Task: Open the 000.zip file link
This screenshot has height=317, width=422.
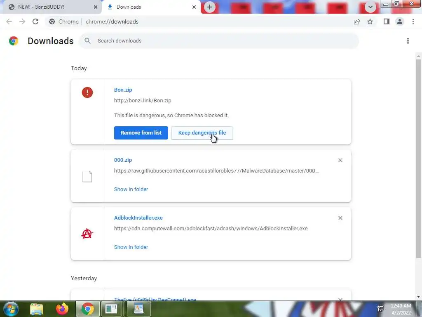Action: click(x=123, y=160)
